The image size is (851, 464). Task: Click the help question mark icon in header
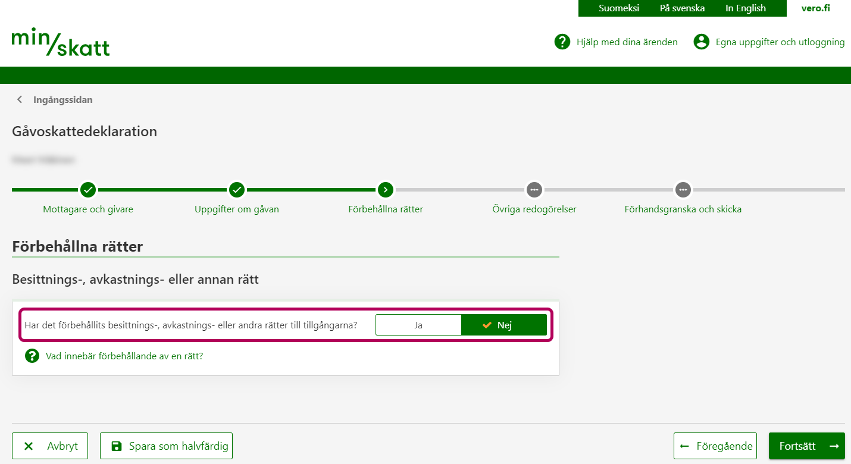562,42
